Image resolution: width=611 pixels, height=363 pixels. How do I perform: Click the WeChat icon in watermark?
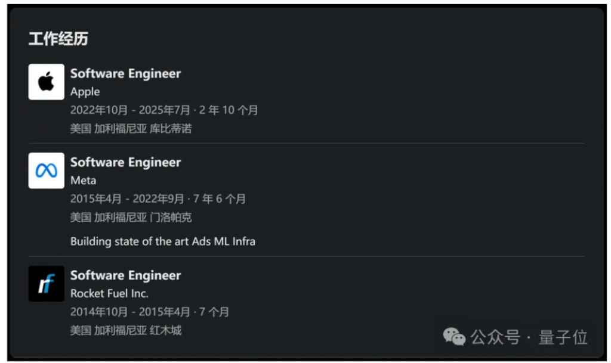point(454,337)
